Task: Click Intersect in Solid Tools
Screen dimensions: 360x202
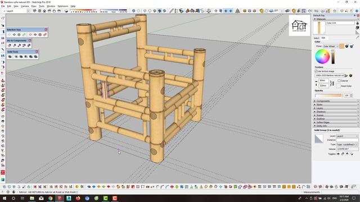Action: 16,57
